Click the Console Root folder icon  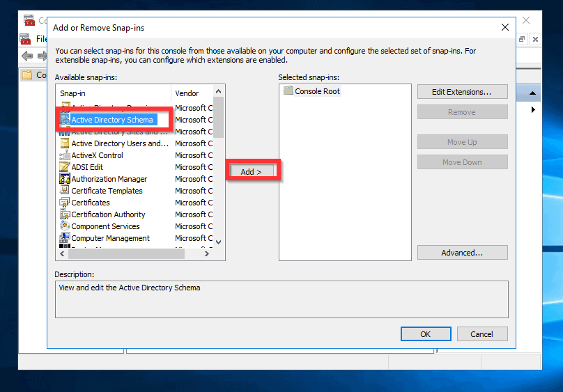click(x=288, y=91)
